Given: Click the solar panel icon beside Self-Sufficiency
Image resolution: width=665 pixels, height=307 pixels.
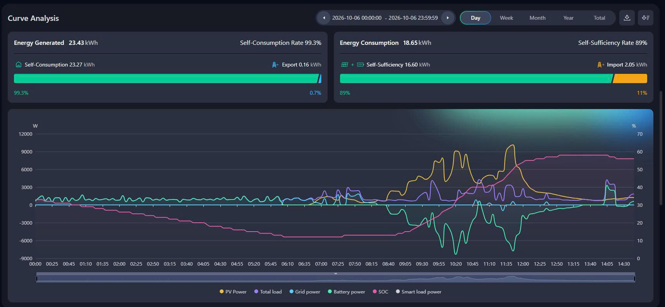Looking at the screenshot, I should [344, 65].
